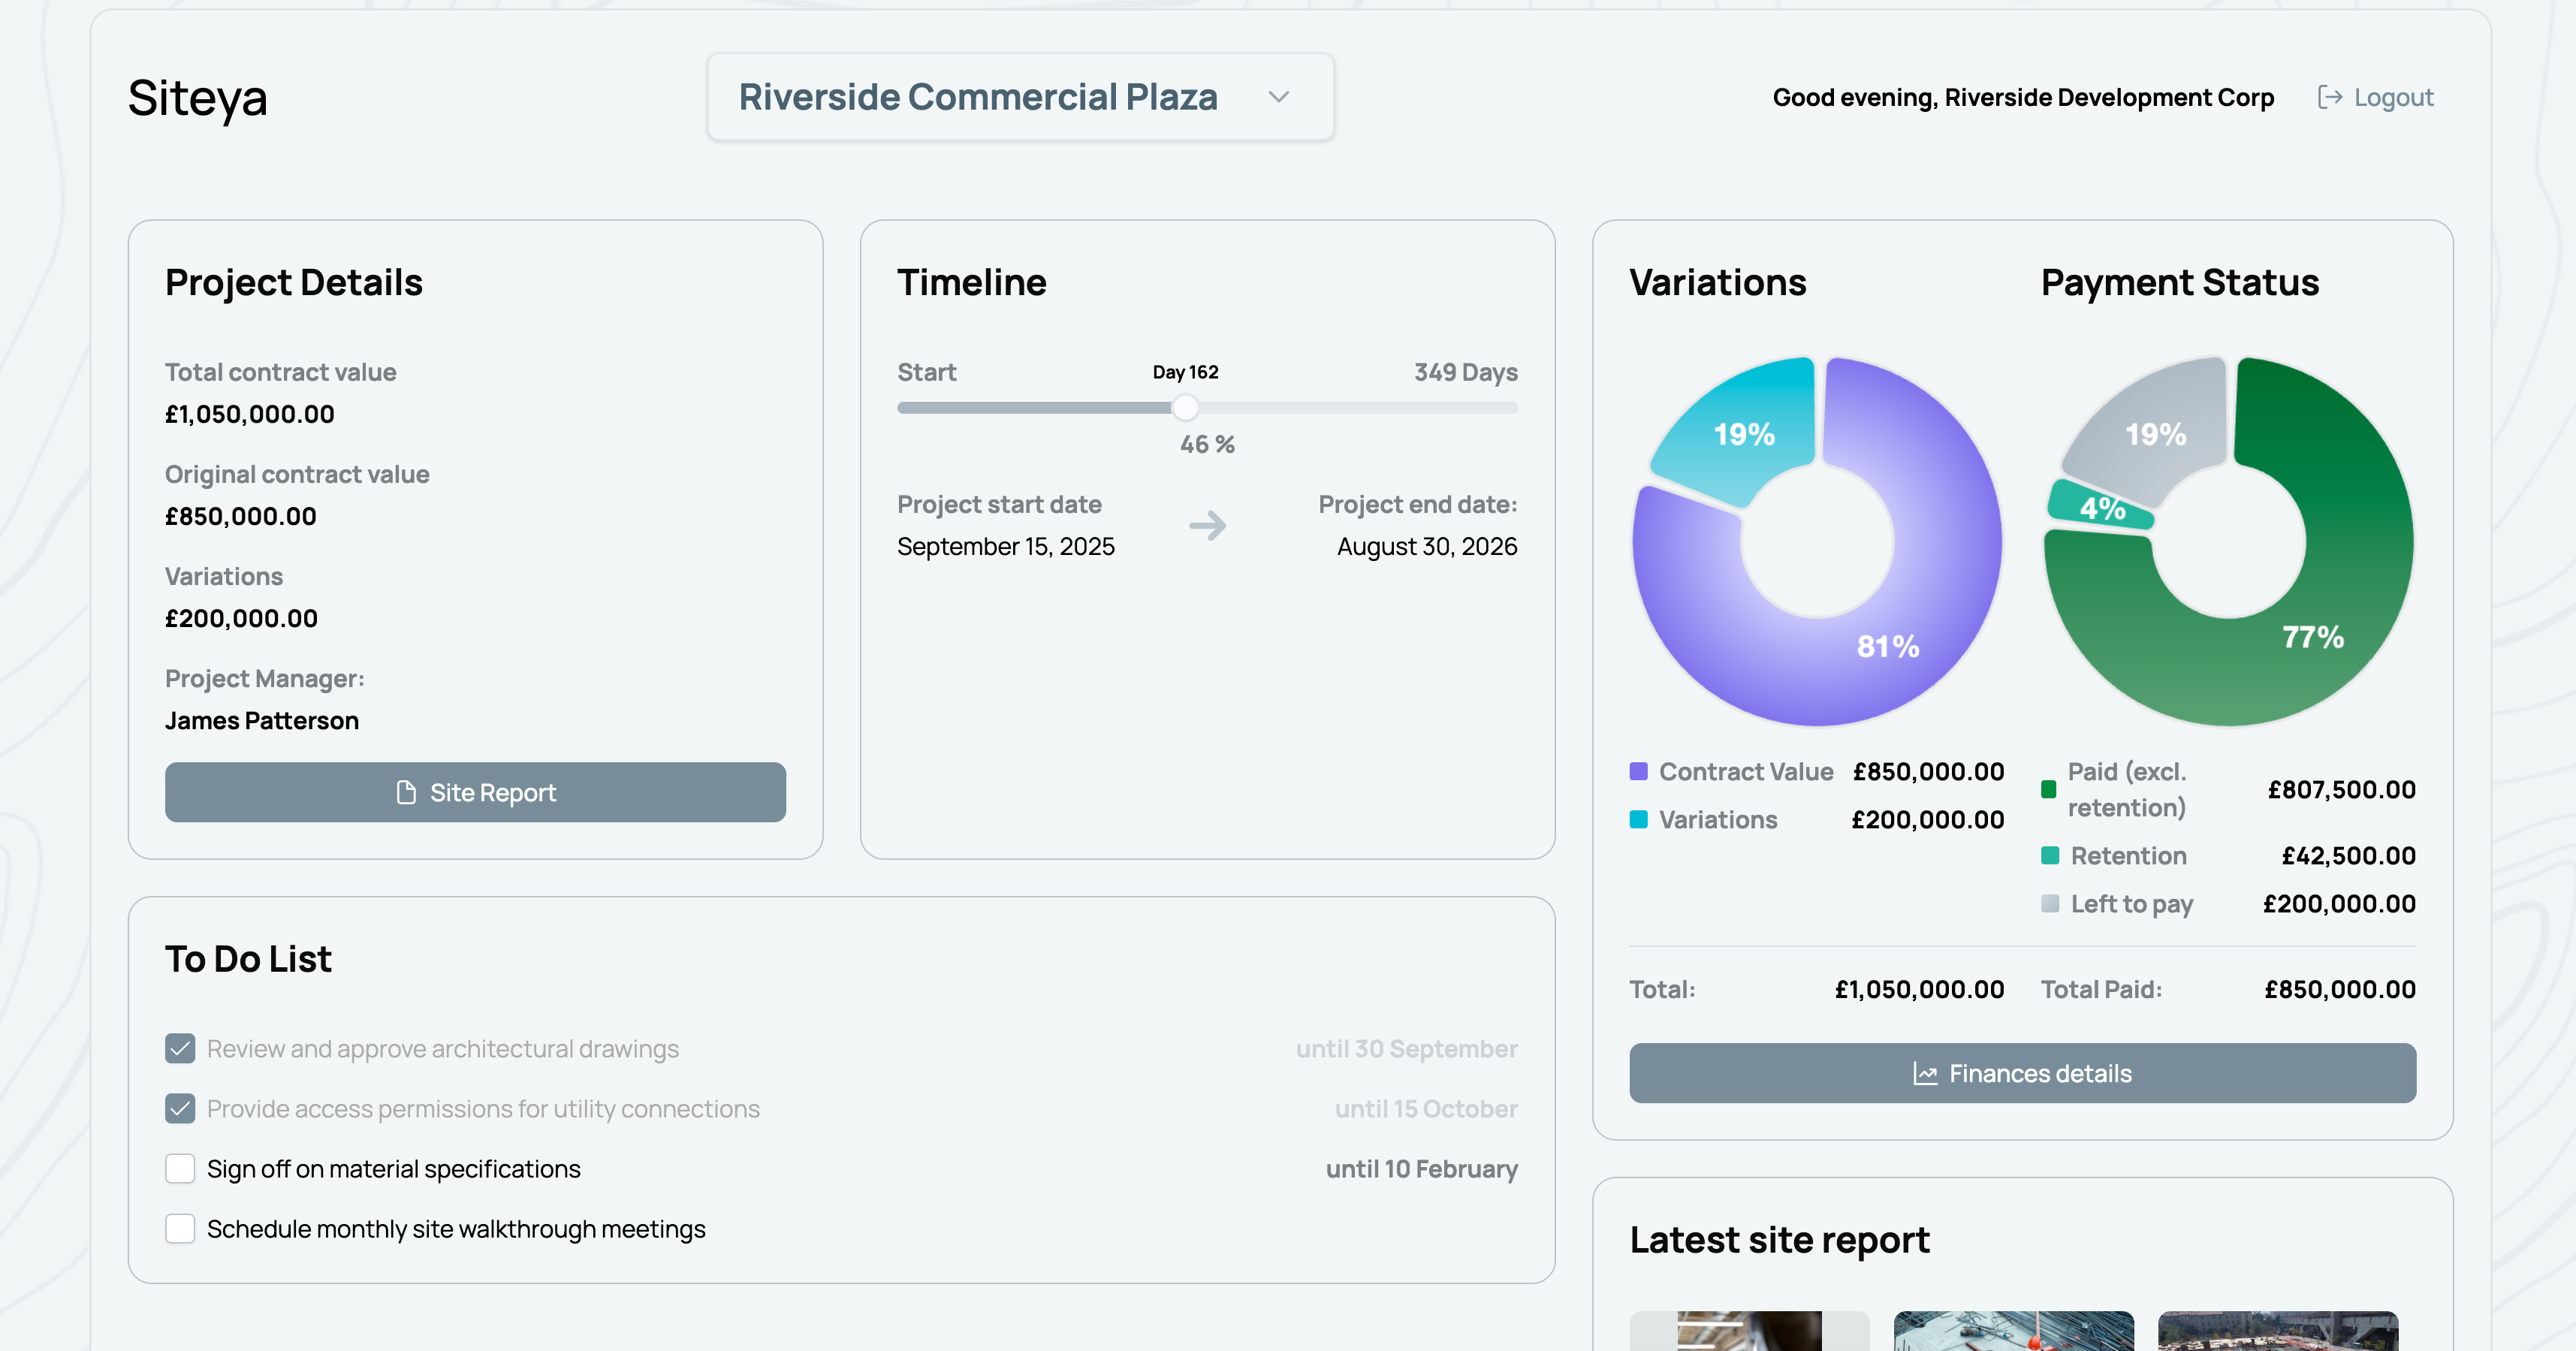
Task: Select the Variations legend square
Action: click(1638, 819)
